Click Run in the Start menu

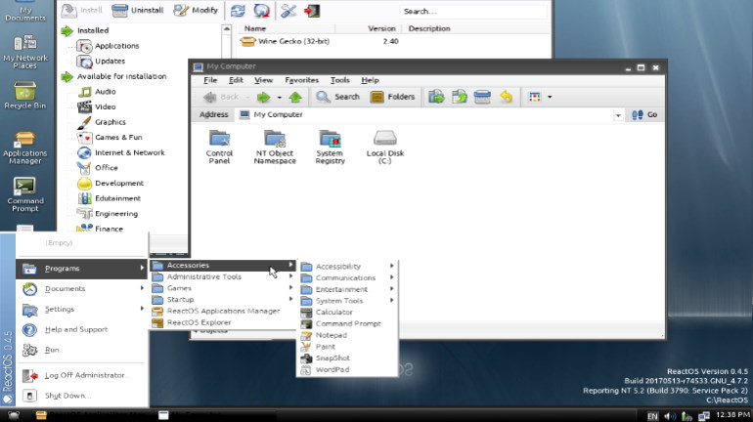click(81, 350)
